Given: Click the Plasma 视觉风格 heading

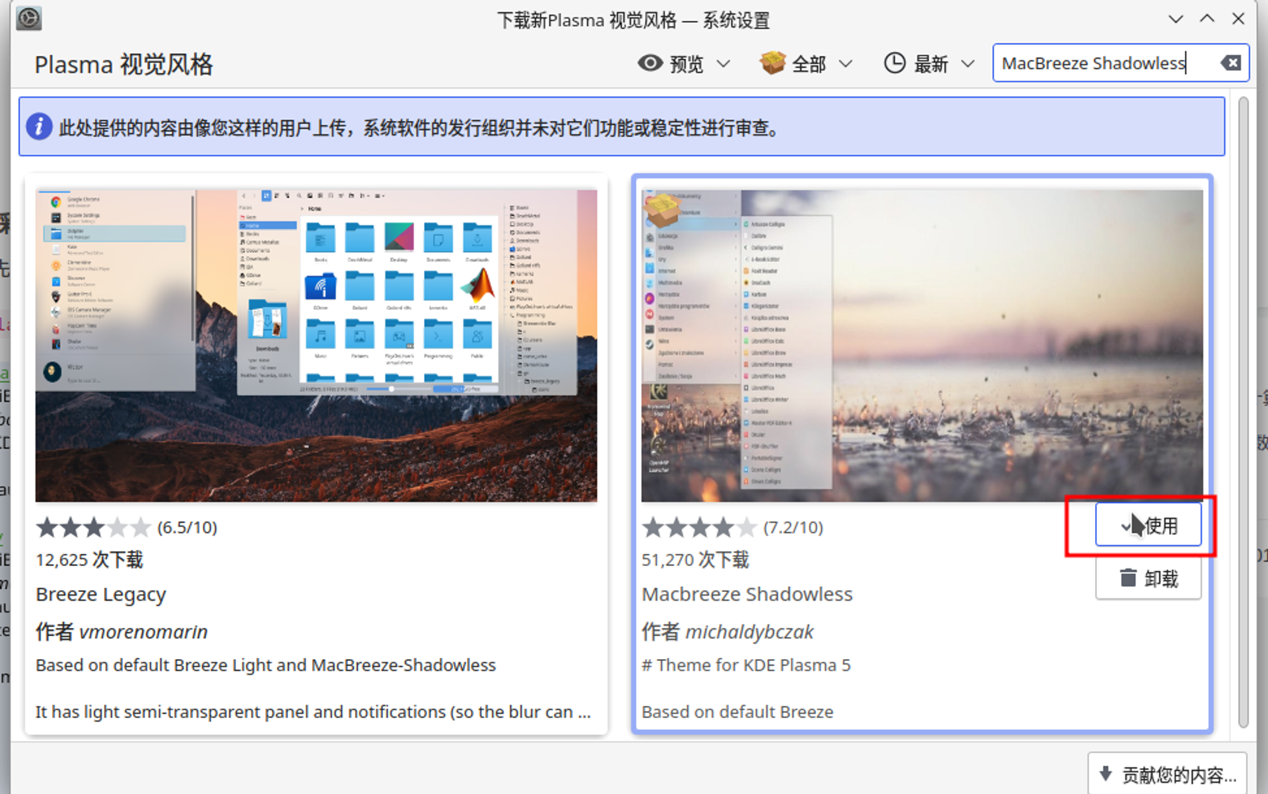Looking at the screenshot, I should pyautogui.click(x=124, y=65).
